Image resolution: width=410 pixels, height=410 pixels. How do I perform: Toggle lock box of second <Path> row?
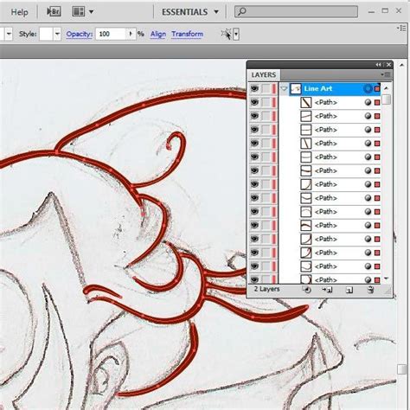(x=266, y=116)
